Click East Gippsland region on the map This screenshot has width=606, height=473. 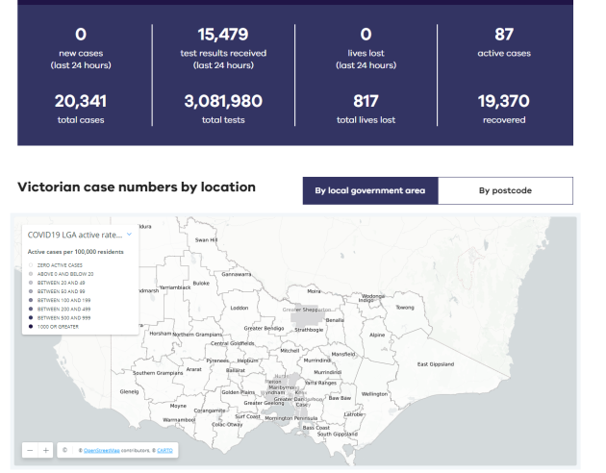[436, 364]
